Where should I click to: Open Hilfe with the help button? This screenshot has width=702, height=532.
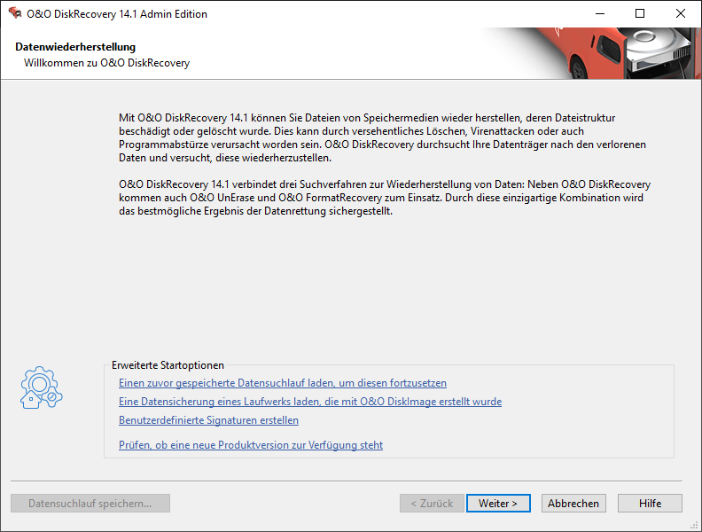[650, 504]
